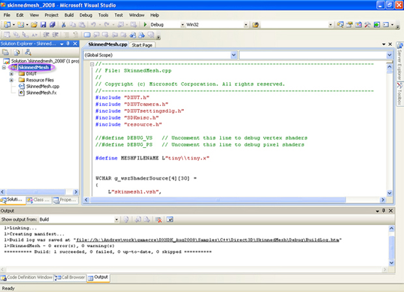Click the Copy toolbar icon
This screenshot has width=404, height=292.
click(x=73, y=25)
